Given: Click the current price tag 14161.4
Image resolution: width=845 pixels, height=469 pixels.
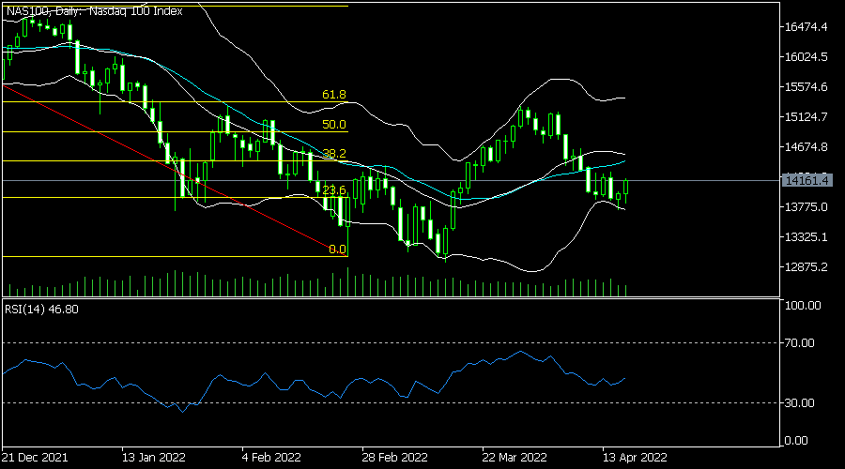Looking at the screenshot, I should pos(807,180).
